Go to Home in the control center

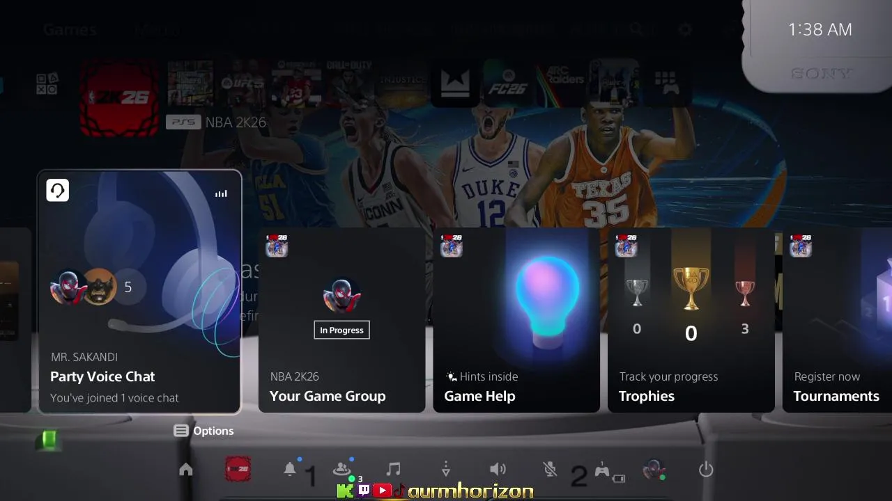coord(186,470)
